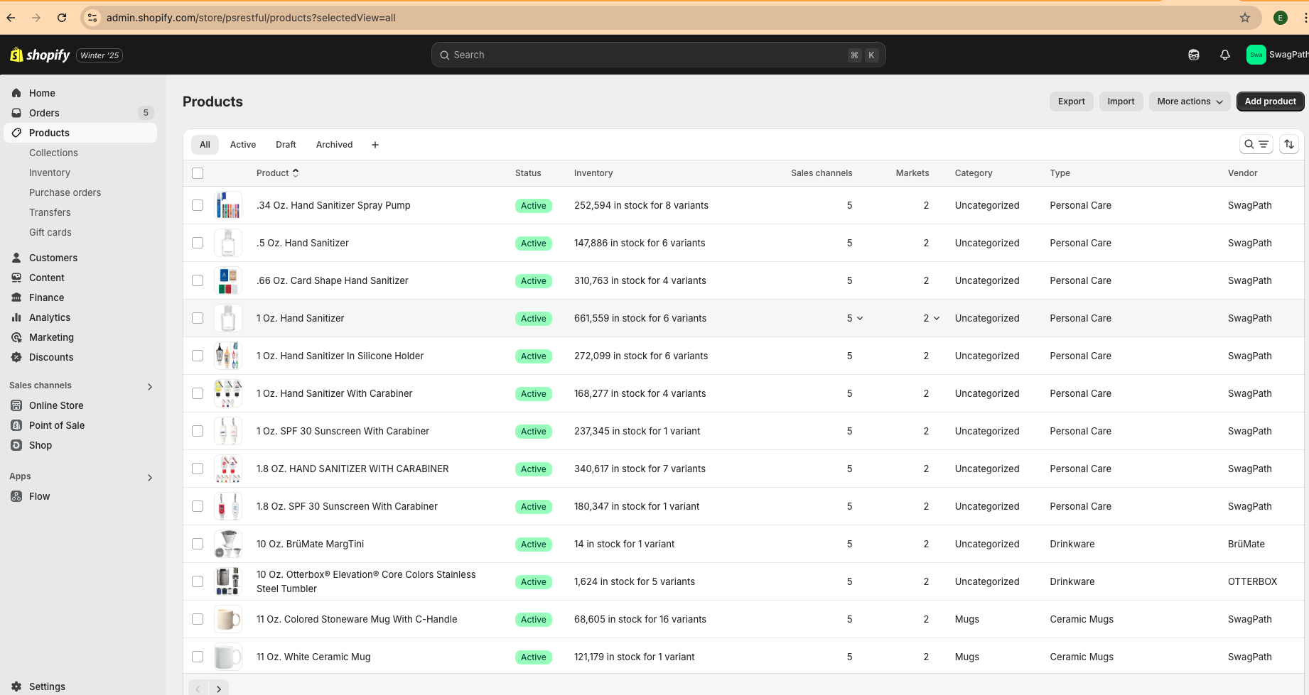The width and height of the screenshot is (1309, 695).
Task: Select all products checkbox in header
Action: (x=198, y=173)
